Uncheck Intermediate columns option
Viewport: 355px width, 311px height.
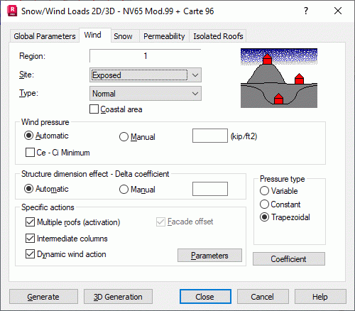tap(30, 238)
